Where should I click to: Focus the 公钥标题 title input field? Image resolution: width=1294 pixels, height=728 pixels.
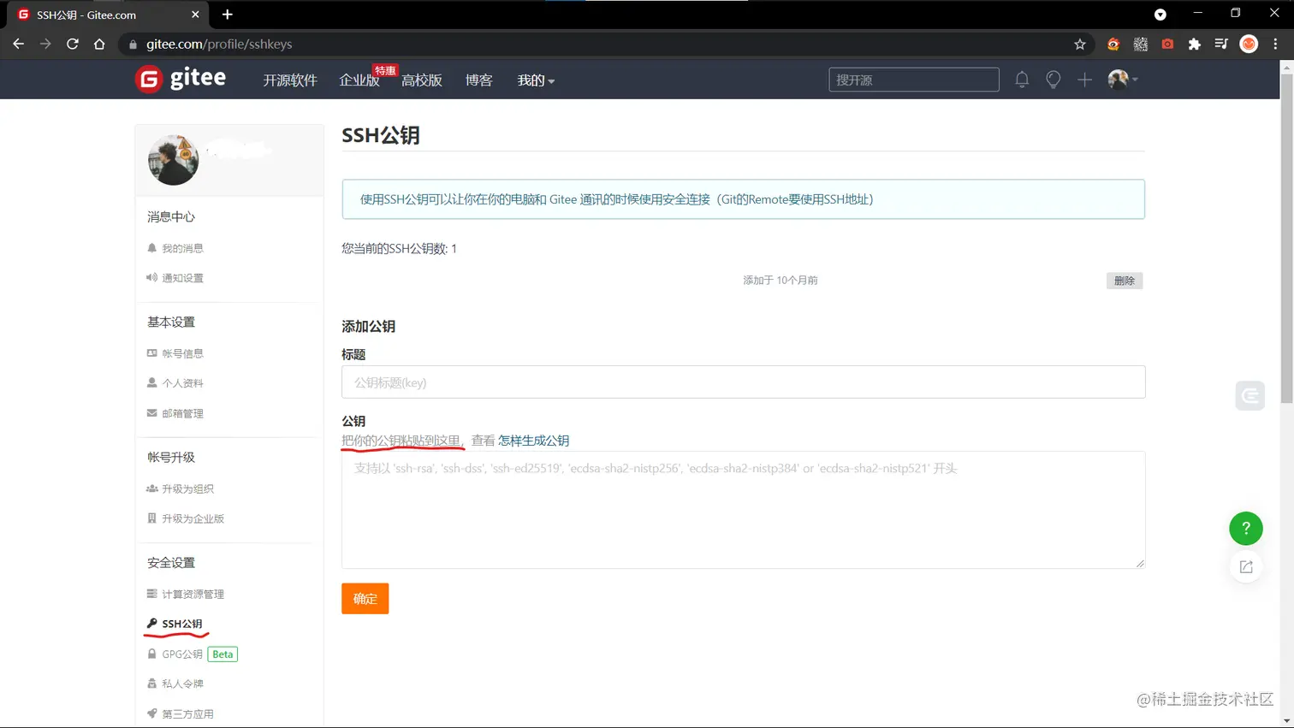[x=743, y=382]
